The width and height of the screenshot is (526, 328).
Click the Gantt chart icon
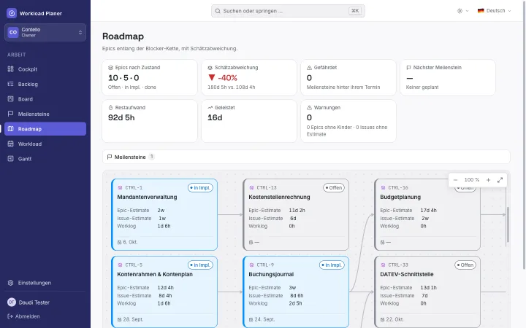(11, 159)
